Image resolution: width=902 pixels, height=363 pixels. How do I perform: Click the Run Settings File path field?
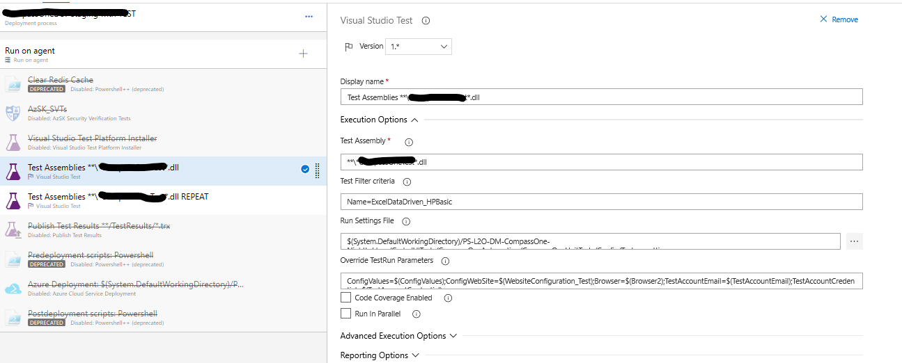point(591,241)
